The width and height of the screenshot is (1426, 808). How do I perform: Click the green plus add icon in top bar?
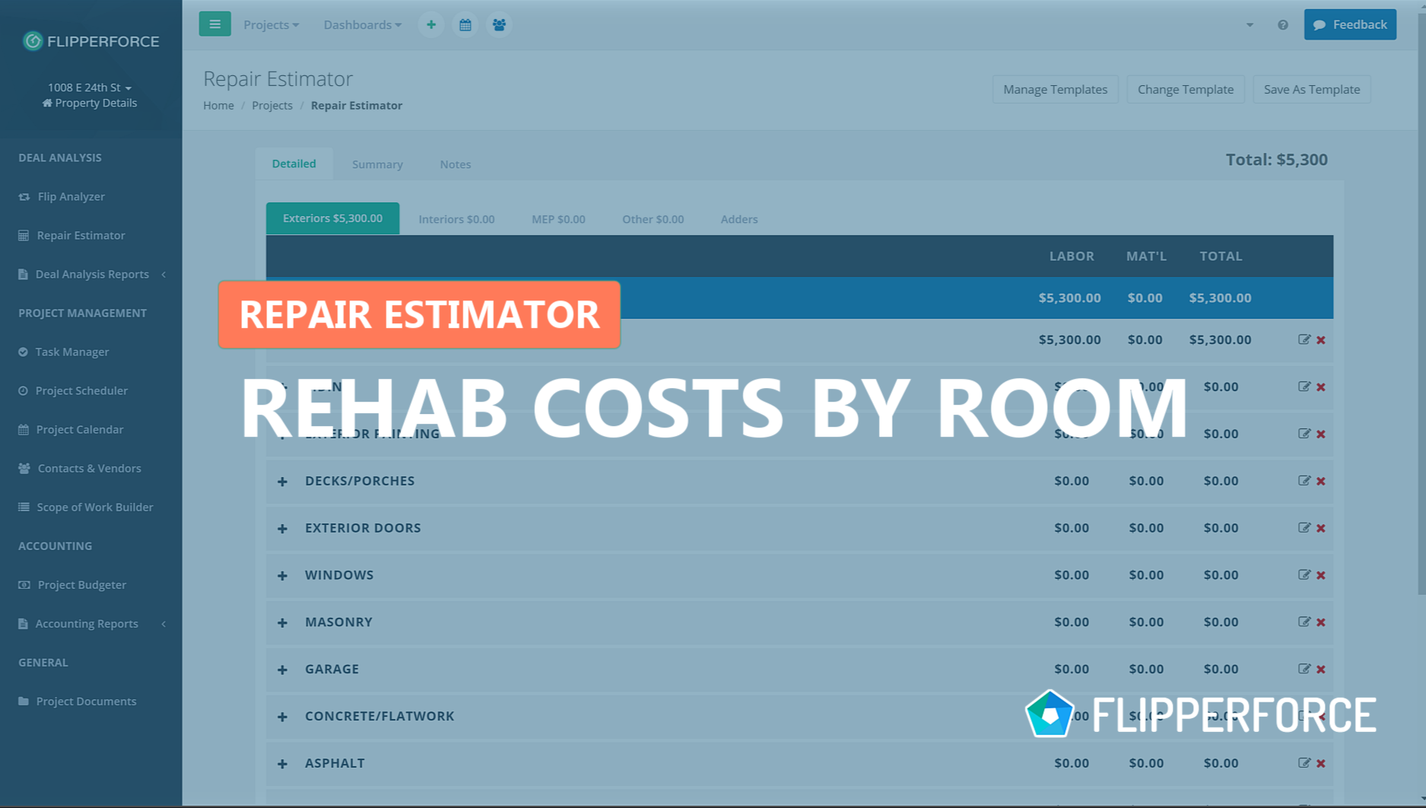click(431, 24)
